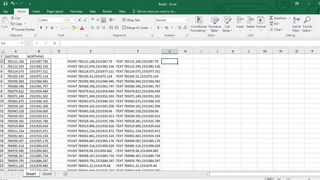Open the Cell Styles gallery
Viewport: 320px width, 180px height.
pyautogui.click(x=227, y=24)
